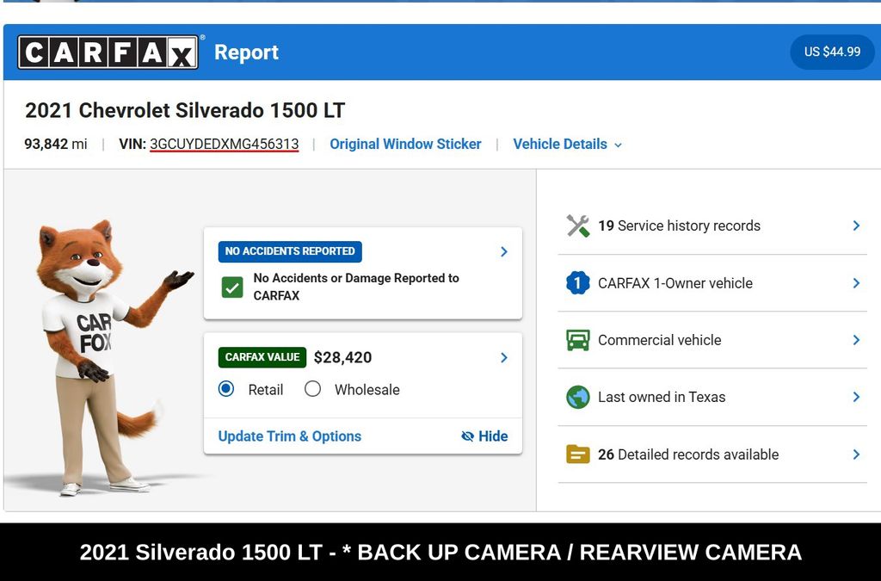Select the Retail radio button

[x=226, y=389]
